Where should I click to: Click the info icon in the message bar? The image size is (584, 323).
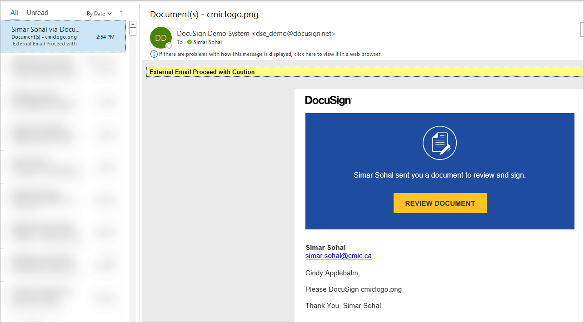(154, 54)
